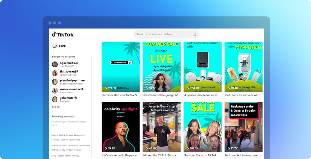Click the Following accounts heading
This screenshot has height=159, width=311.
coord(63,117)
